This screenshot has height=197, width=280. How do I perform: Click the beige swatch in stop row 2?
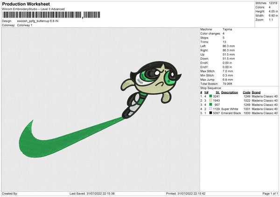pos(210,100)
